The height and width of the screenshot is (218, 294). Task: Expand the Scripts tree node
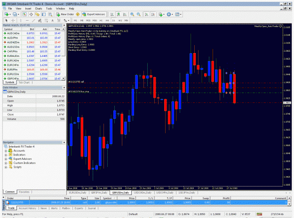[x=6, y=167]
